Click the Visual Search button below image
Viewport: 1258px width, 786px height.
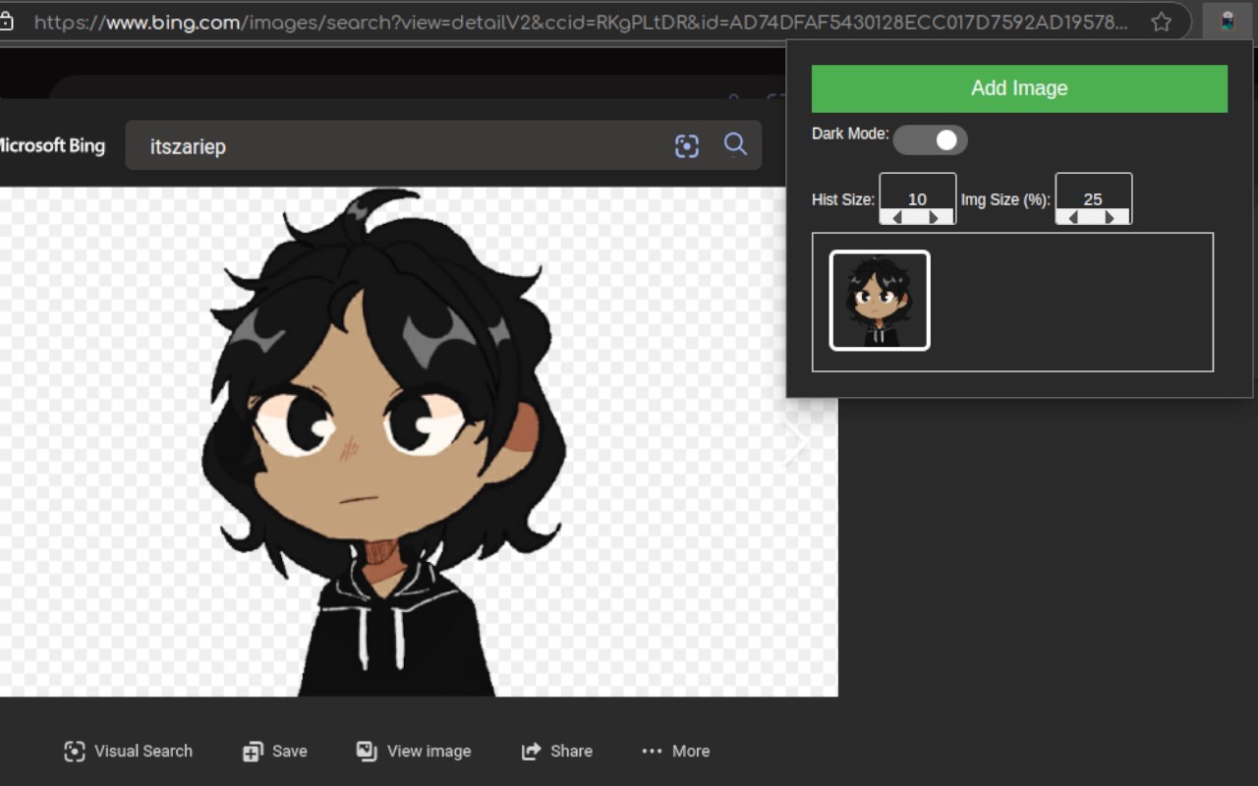tap(128, 752)
